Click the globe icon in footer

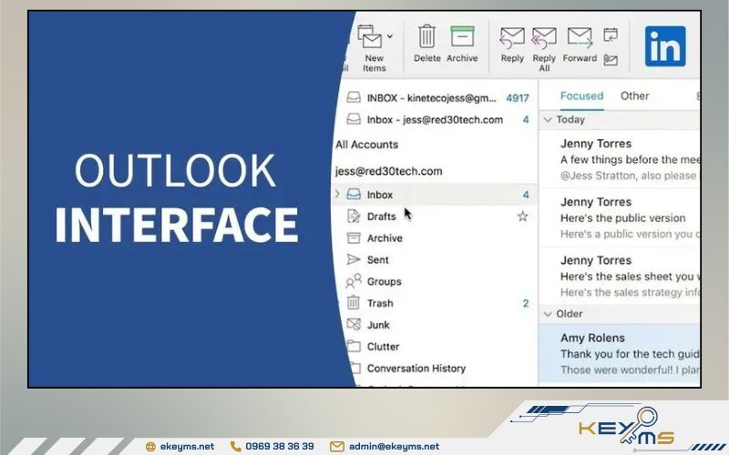(150, 447)
